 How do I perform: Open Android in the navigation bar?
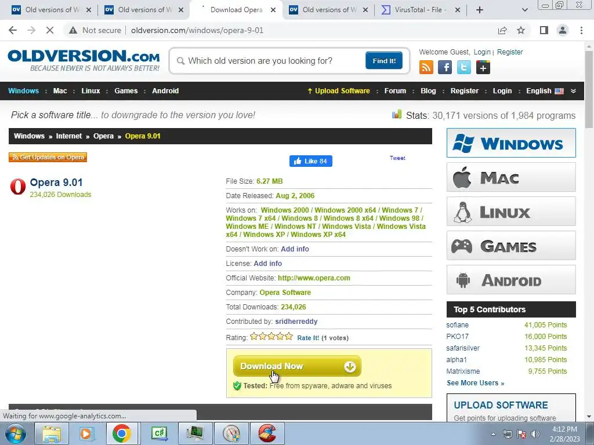[165, 91]
